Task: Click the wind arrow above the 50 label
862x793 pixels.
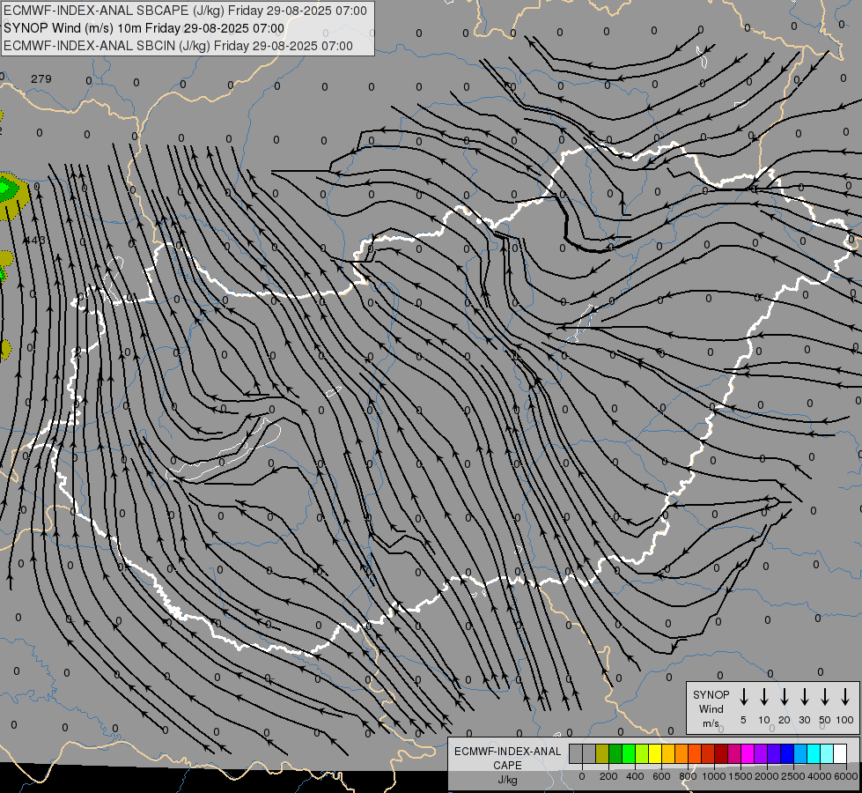Action: pos(825,696)
